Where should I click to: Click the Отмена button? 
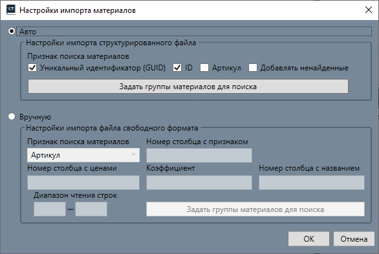pos(354,238)
